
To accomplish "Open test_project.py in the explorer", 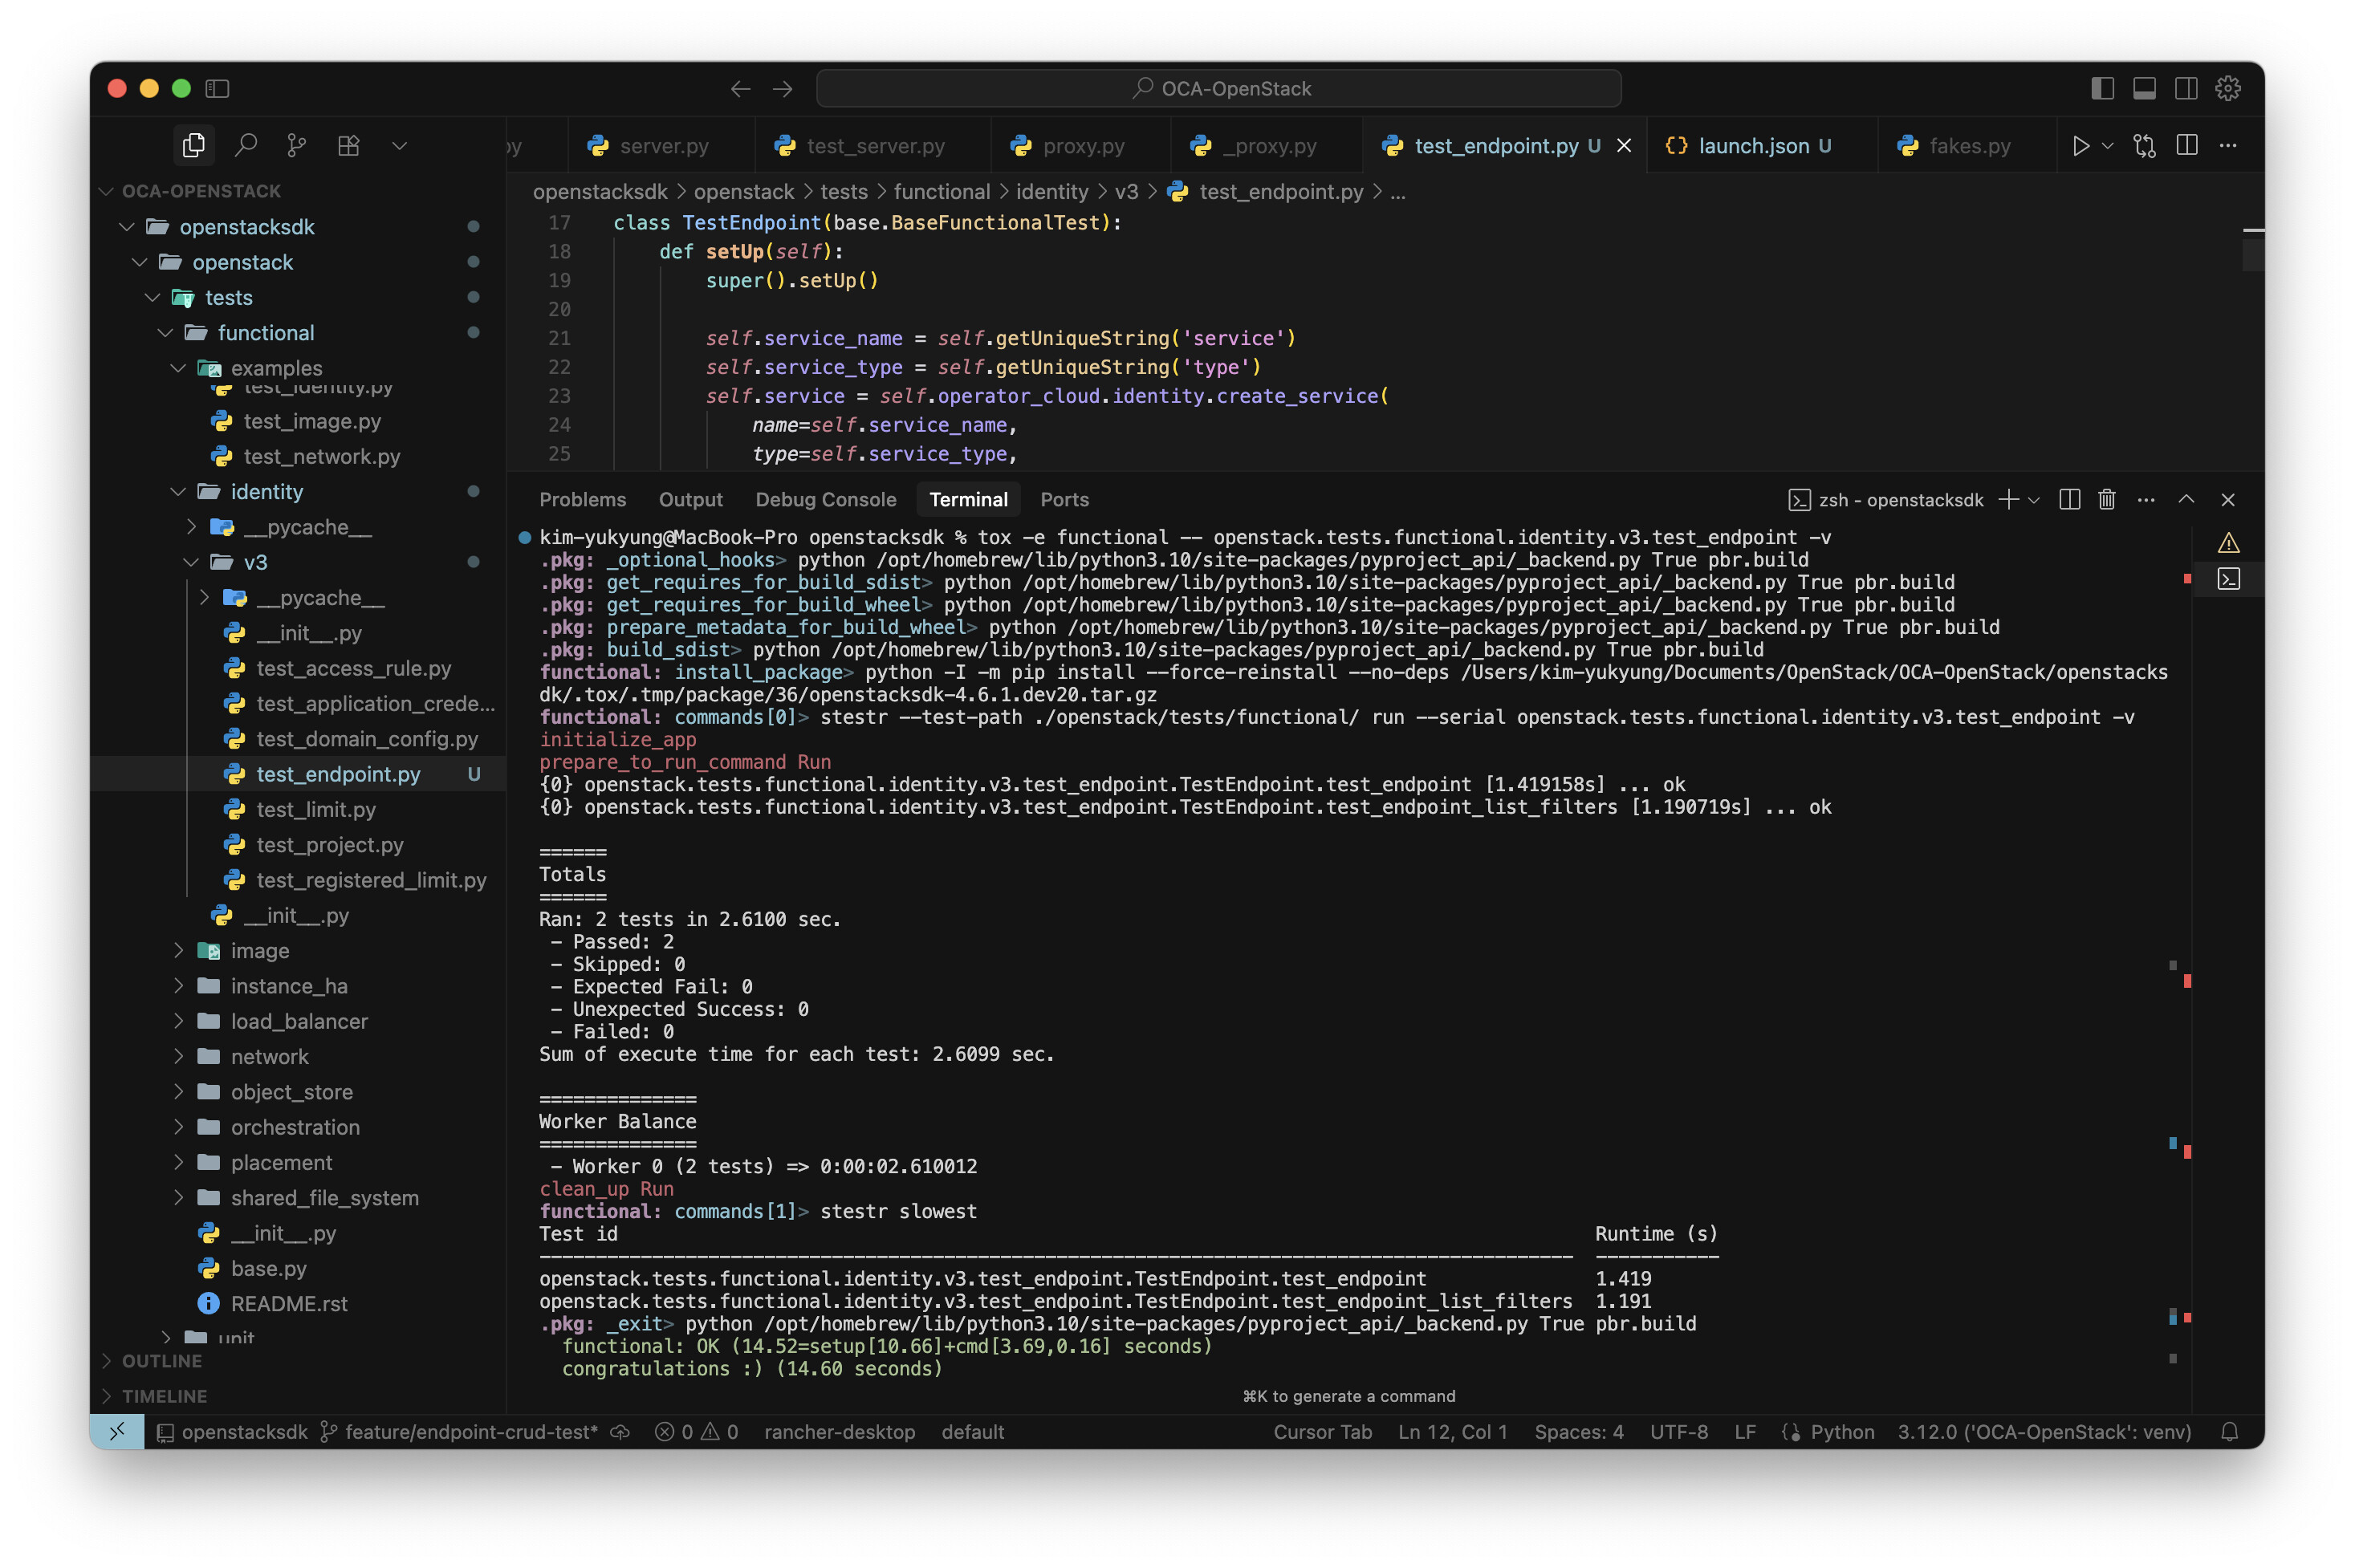I will (298, 845).
